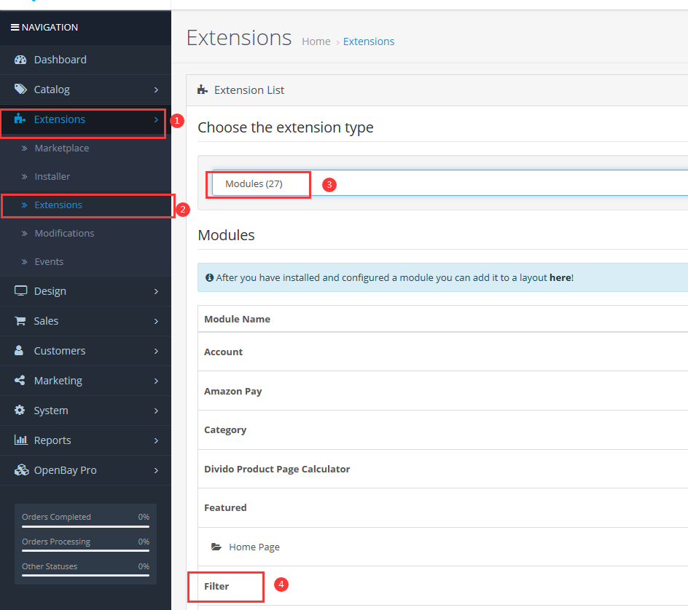This screenshot has height=610, width=688.
Task: Click the info icon in the blue alert
Action: pyautogui.click(x=210, y=277)
